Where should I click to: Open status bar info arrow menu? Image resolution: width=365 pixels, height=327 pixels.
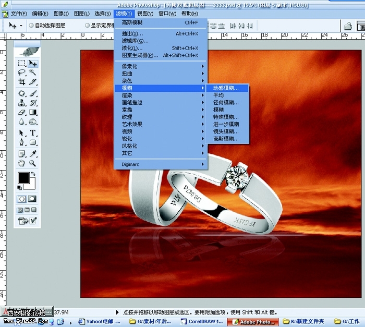(x=117, y=312)
